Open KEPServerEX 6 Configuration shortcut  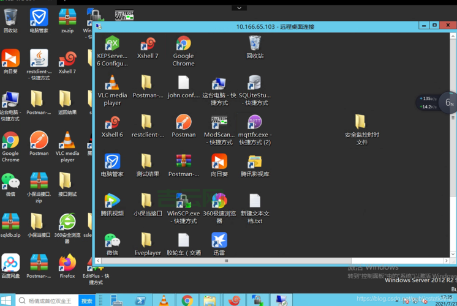coord(112,44)
